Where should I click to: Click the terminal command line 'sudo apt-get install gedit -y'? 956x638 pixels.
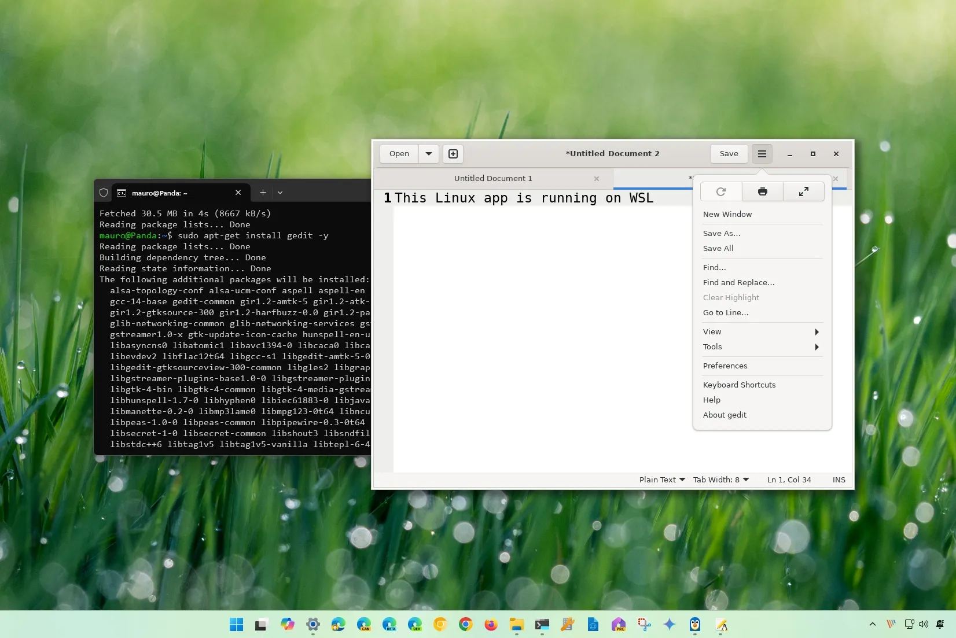[253, 235]
